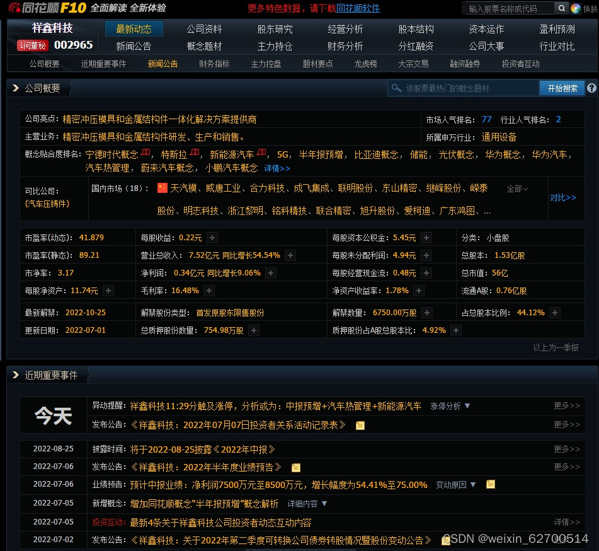This screenshot has height=551, width=599.
Task: Click the colorful skin-change globe icon
Action: coord(575,8)
